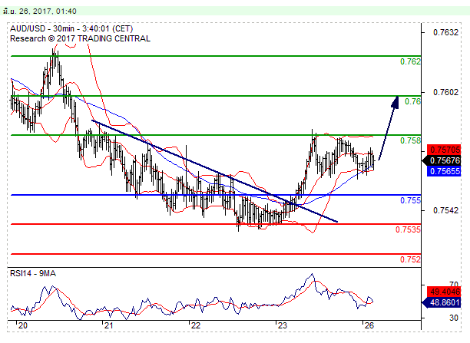
Task: Click the red 49.4046 RSI value tag
Action: coord(445,292)
